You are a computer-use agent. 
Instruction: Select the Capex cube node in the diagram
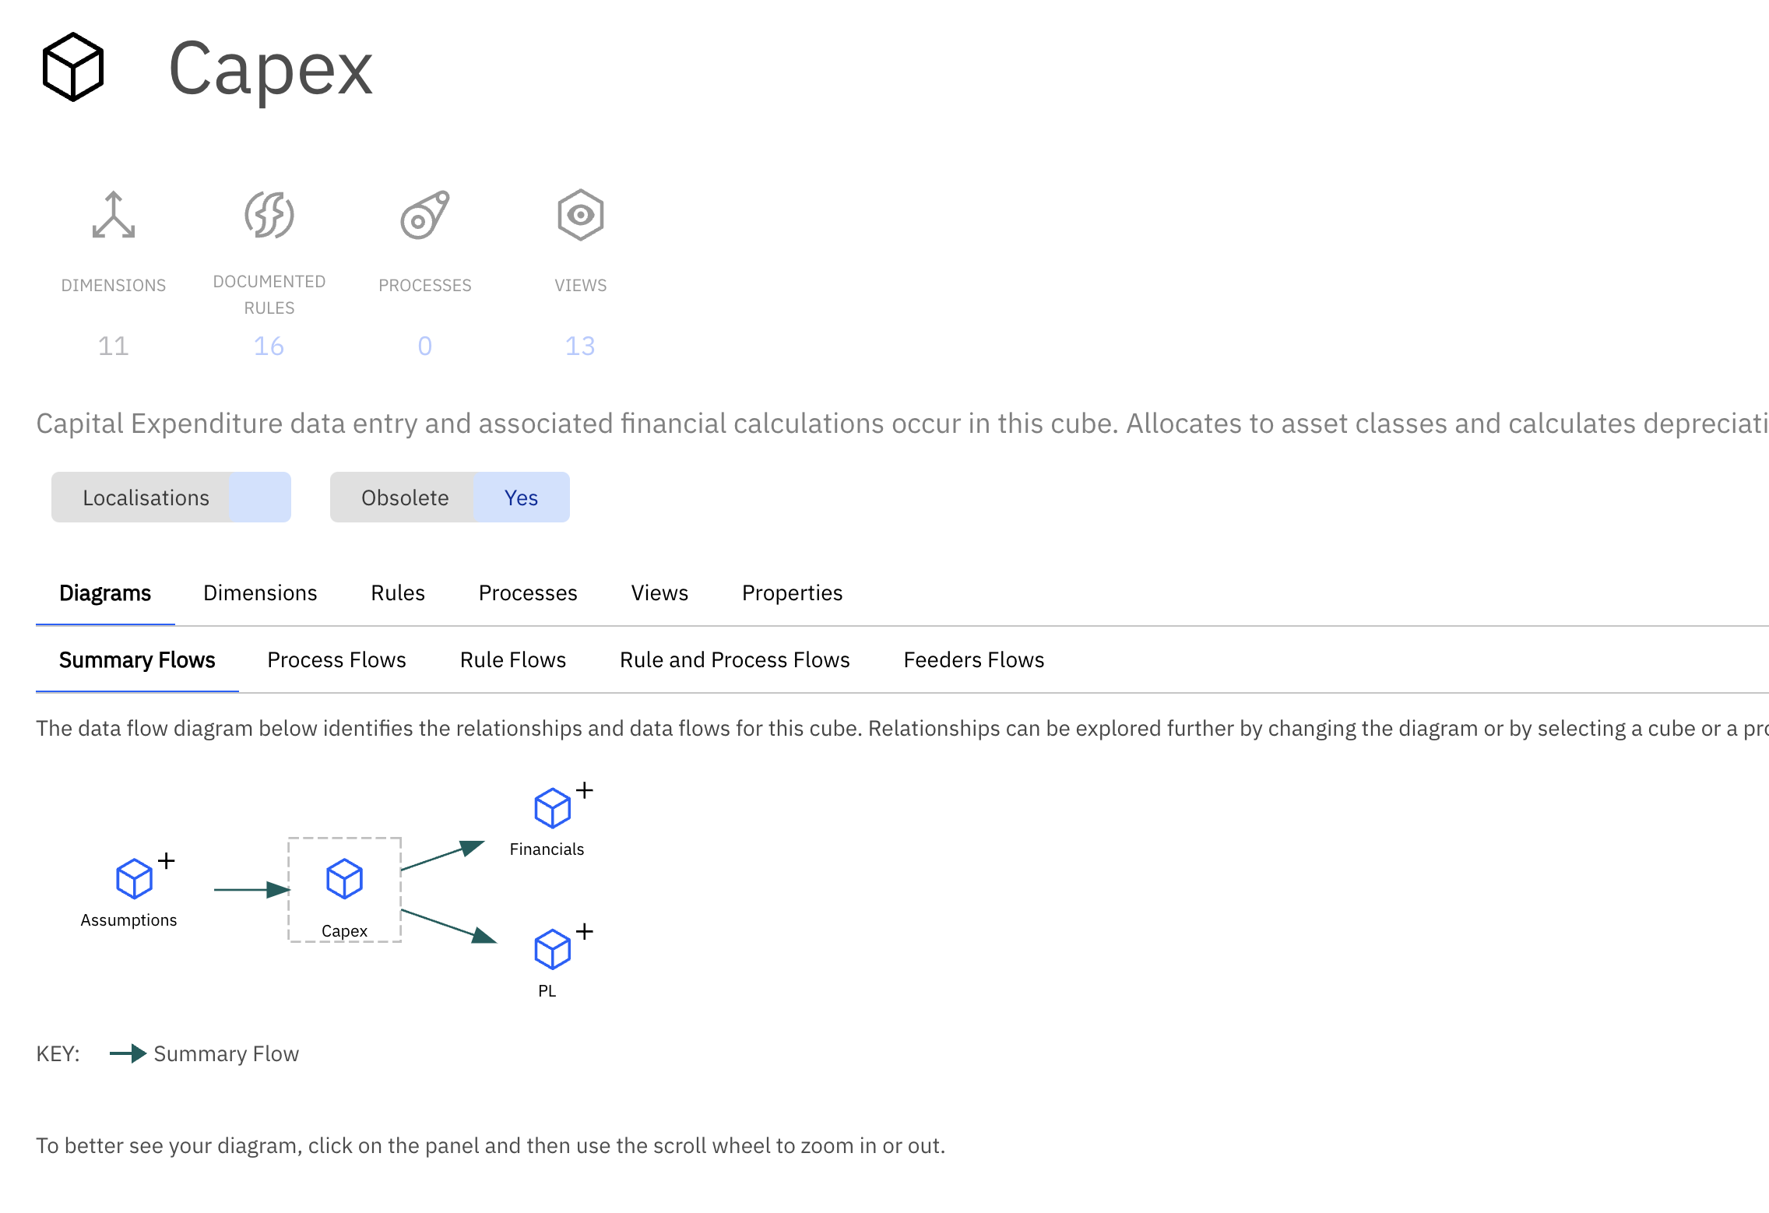[344, 879]
